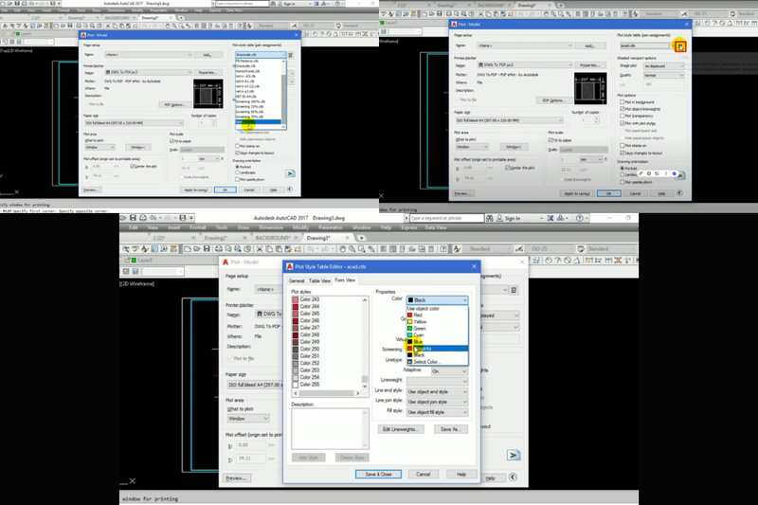The image size is (758, 505).
Task: Toggle Save changes to layout in acad.ctb dialog
Action: point(623,153)
